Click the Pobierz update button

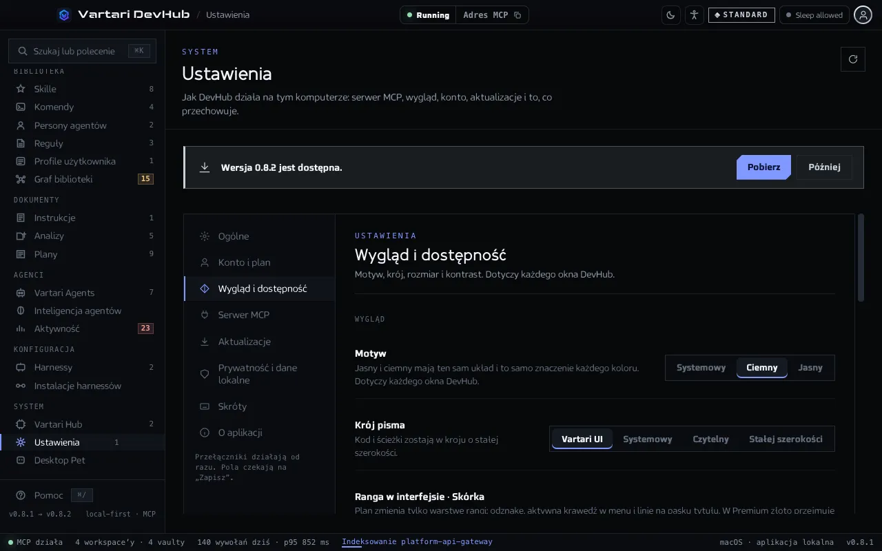(x=763, y=167)
